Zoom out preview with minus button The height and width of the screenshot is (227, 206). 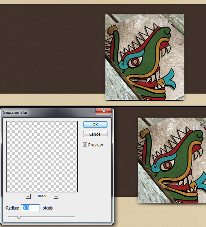28,196
